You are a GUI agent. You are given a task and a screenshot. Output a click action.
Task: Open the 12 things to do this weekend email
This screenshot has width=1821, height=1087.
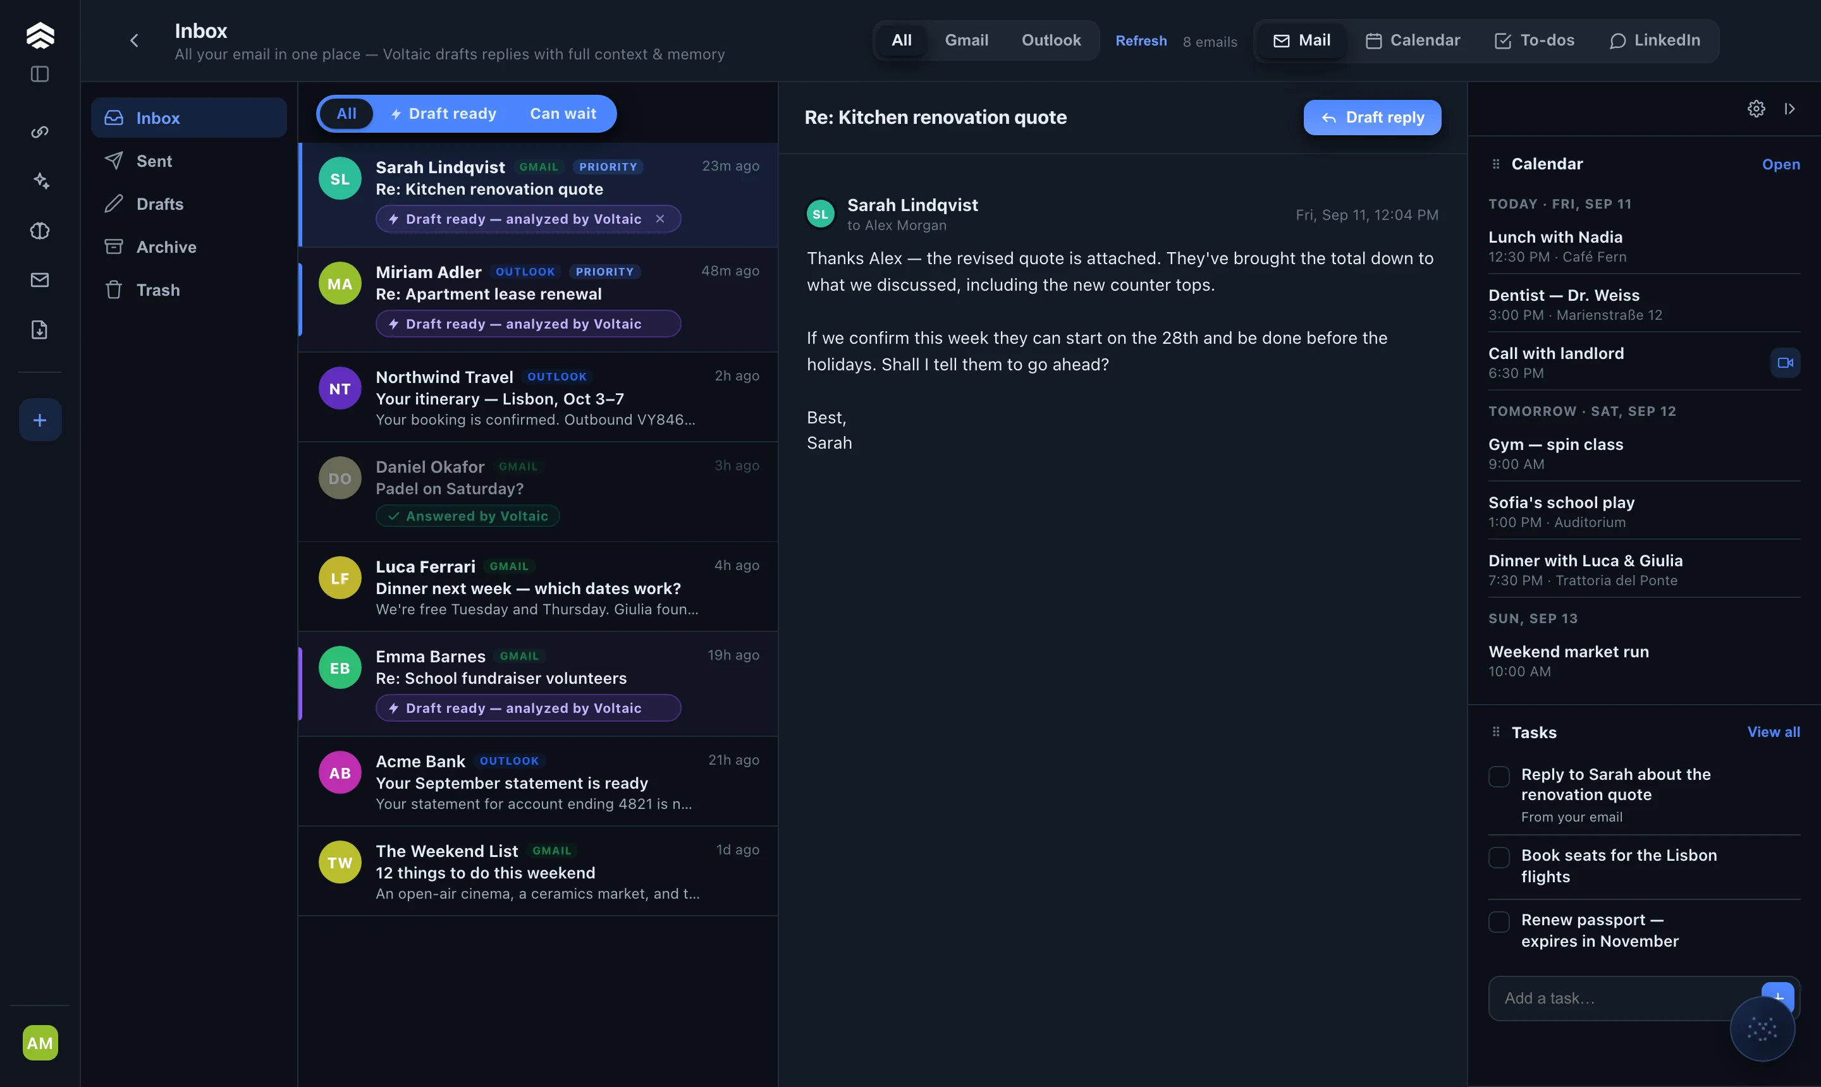point(539,871)
